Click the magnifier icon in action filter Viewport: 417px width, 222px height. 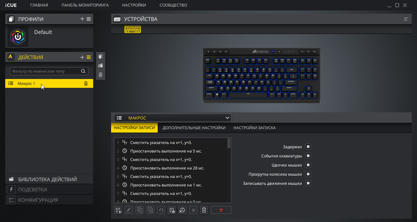point(83,71)
